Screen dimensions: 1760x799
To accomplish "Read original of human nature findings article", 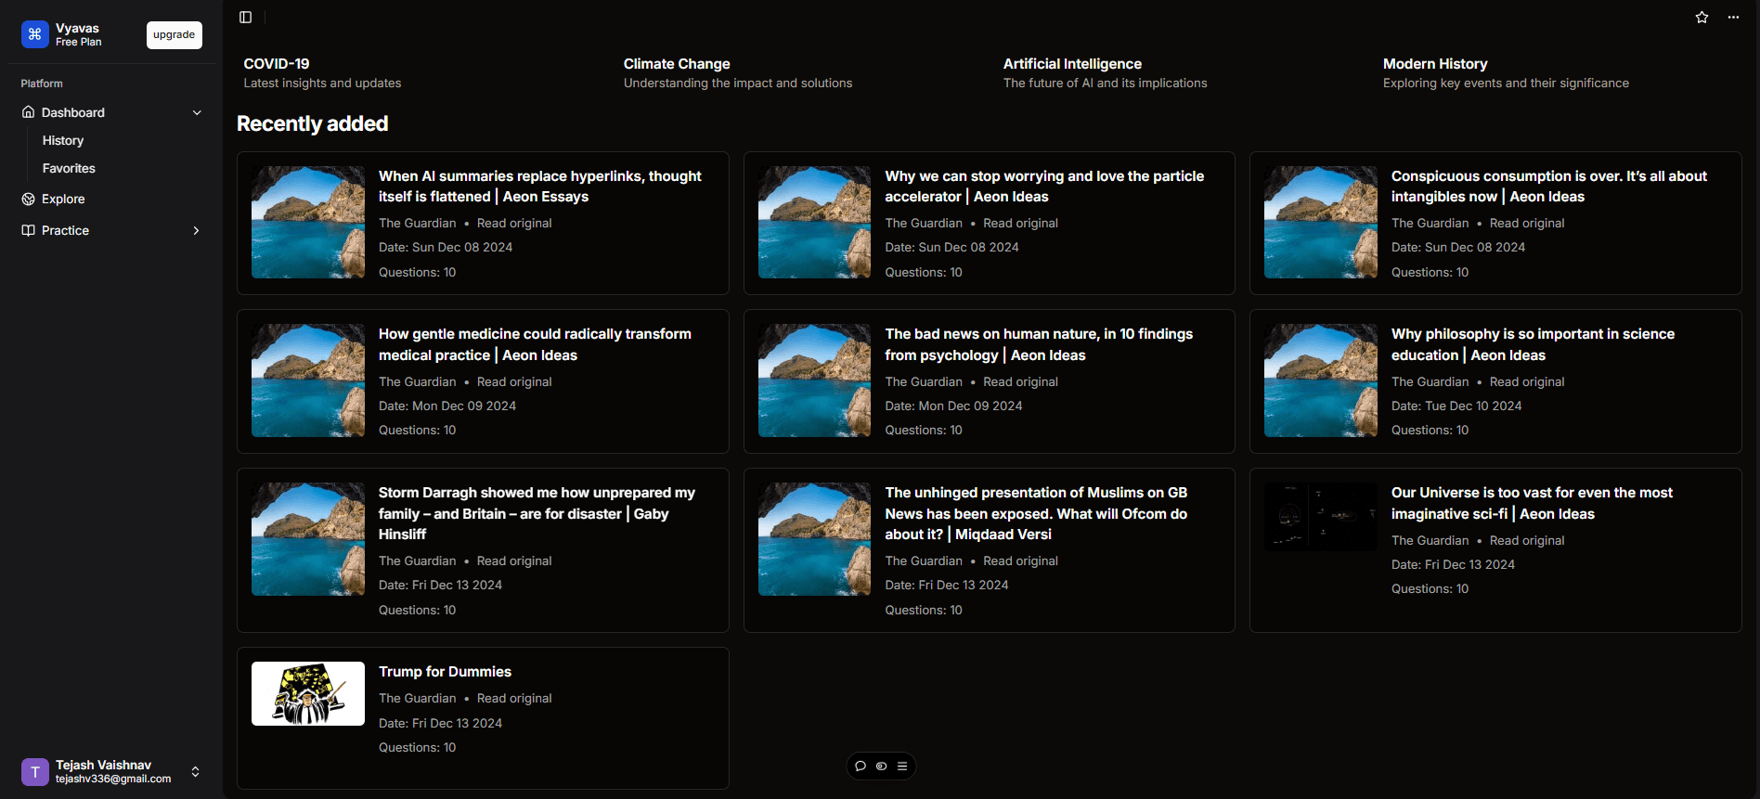I will (x=1020, y=381).
